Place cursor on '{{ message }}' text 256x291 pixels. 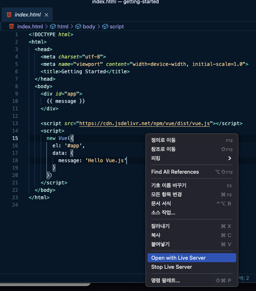(x=66, y=101)
